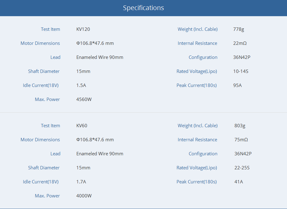Select the 10-14S rated voltage value
The width and height of the screenshot is (287, 209).
click(x=241, y=71)
